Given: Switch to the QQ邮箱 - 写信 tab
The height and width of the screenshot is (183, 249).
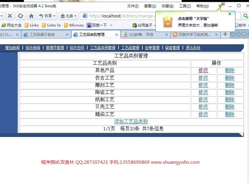Looking at the screenshot, I should click(x=141, y=34).
